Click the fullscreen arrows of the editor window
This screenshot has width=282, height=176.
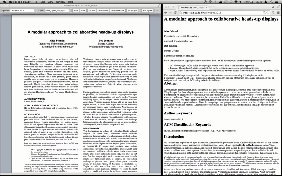[158, 6]
